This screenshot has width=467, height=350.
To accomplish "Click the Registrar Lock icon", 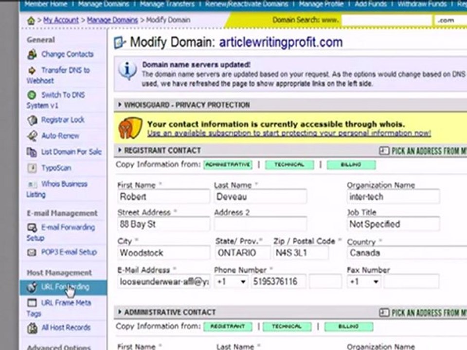I will pos(32,120).
